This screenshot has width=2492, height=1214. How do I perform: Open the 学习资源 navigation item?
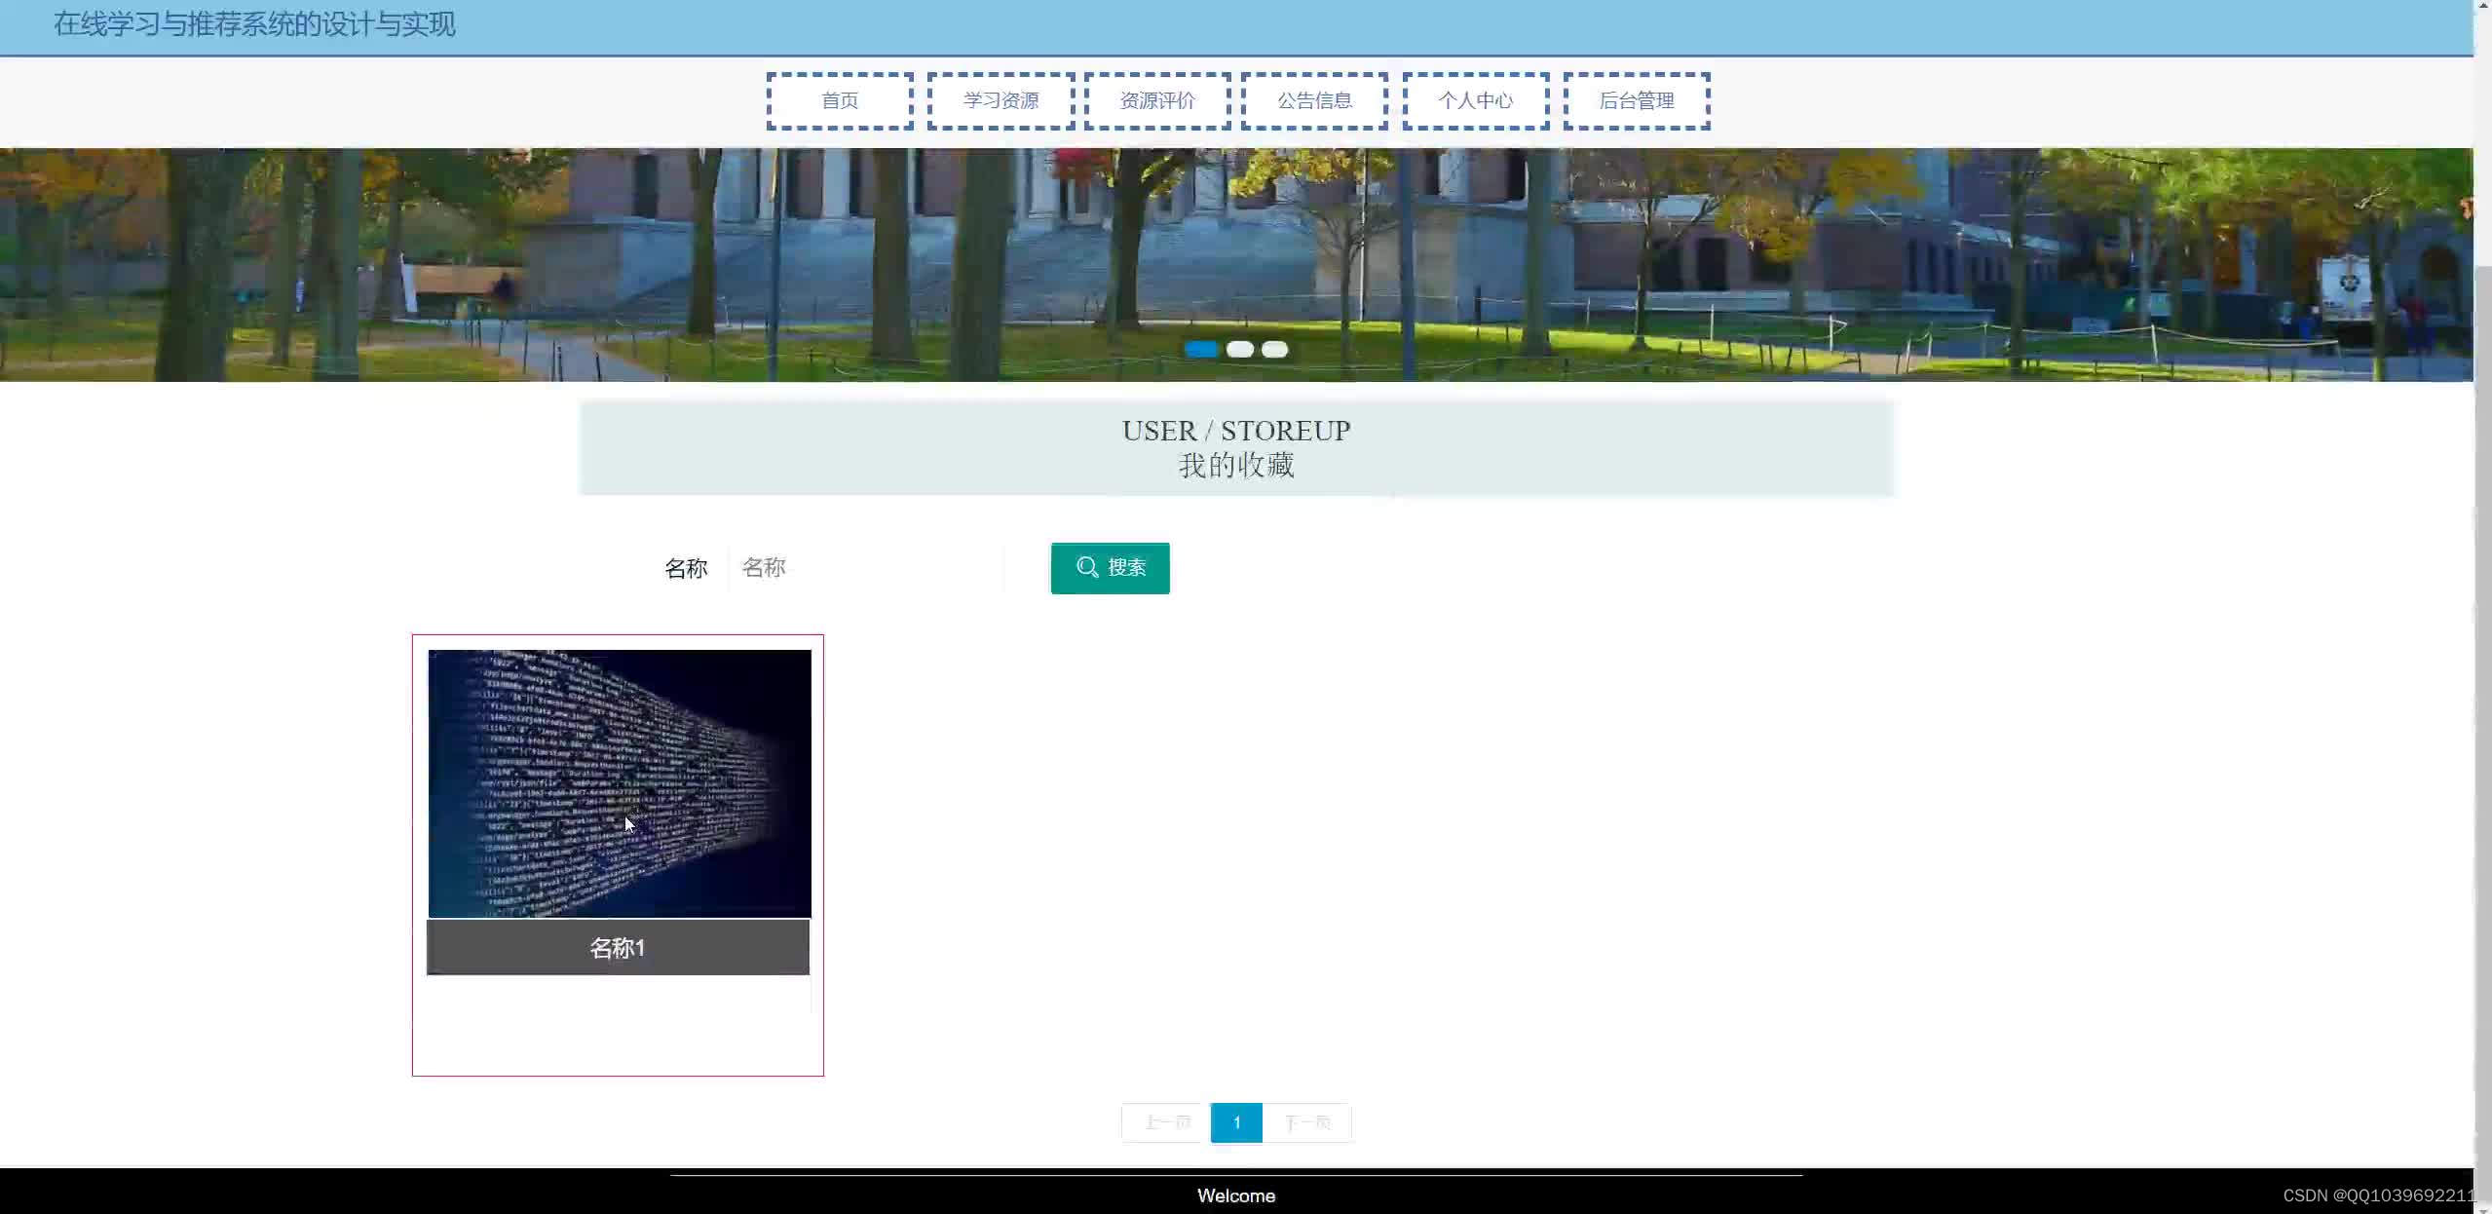1000,99
